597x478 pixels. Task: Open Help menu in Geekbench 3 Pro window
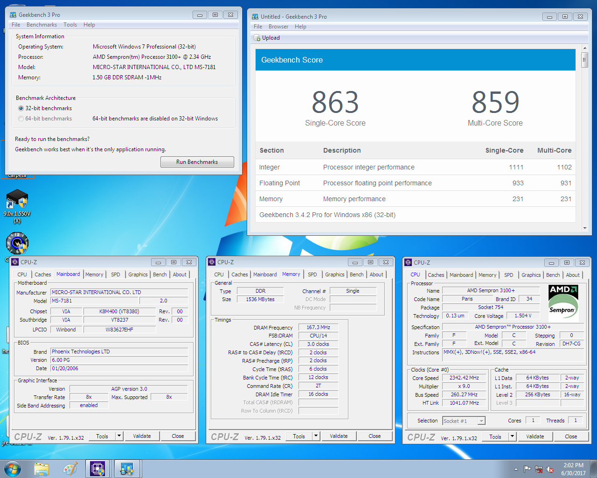click(89, 25)
